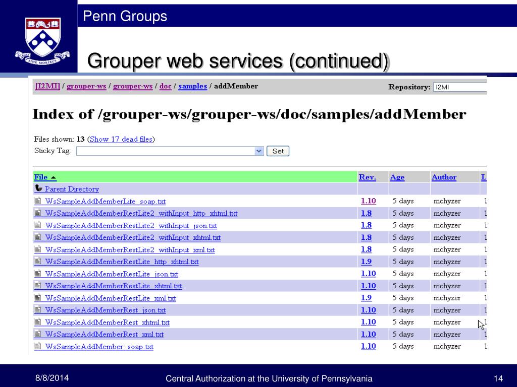Open revision 1.10 of WsSampleAddMember_soap.txt
The image size is (517, 387).
click(x=368, y=346)
